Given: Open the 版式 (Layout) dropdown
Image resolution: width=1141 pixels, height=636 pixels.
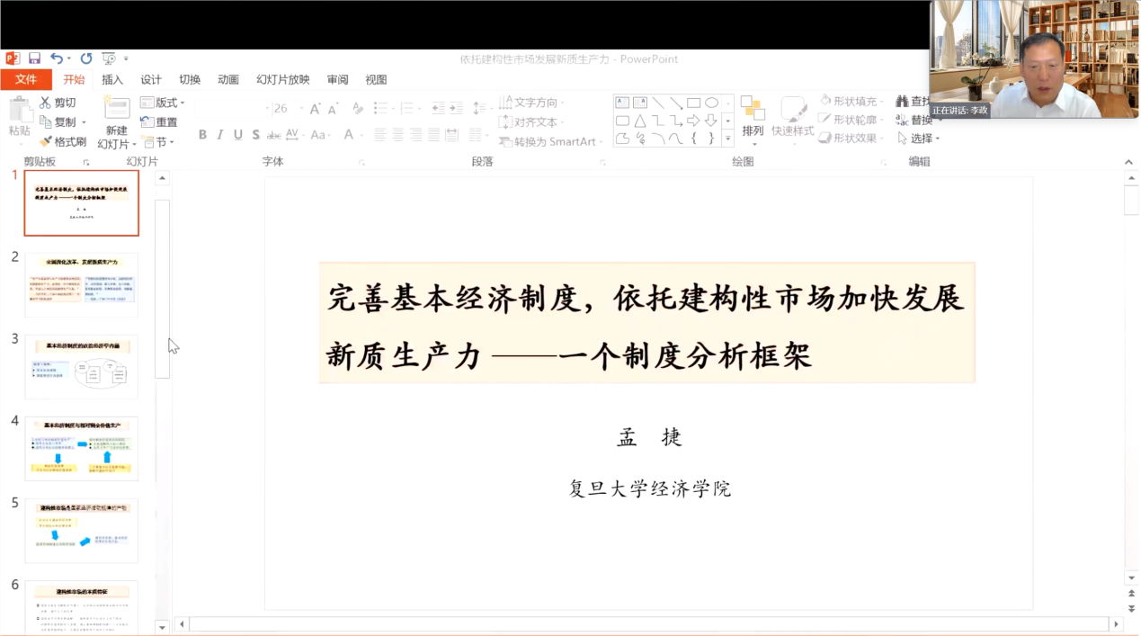Looking at the screenshot, I should pos(163,103).
